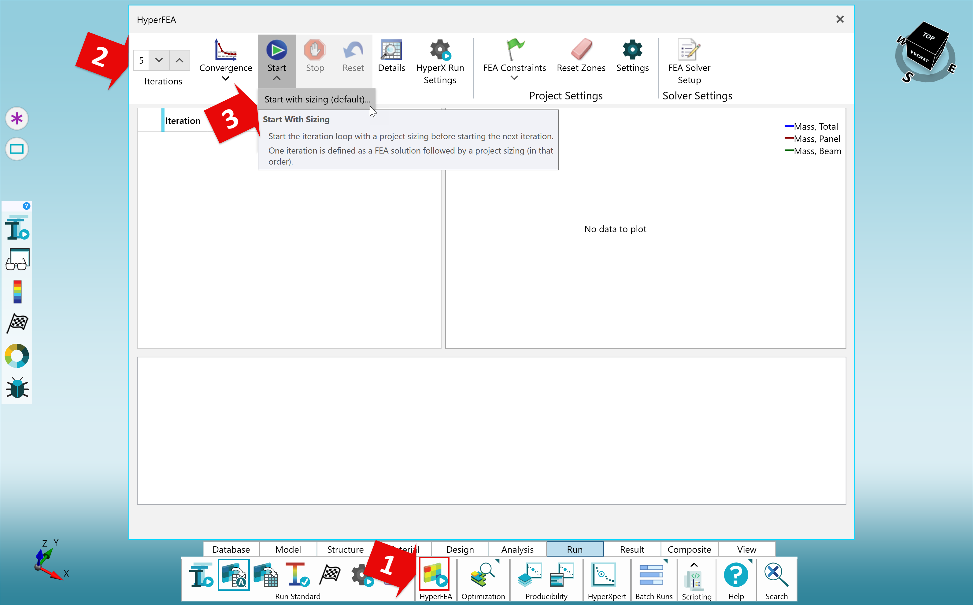Image resolution: width=973 pixels, height=605 pixels.
Task: Click the rainbow I-beam with checkmark icon
Action: point(298,575)
